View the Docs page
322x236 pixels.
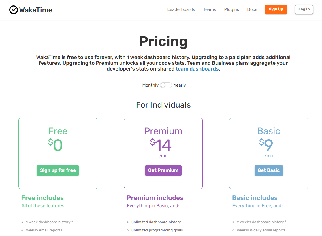(252, 9)
